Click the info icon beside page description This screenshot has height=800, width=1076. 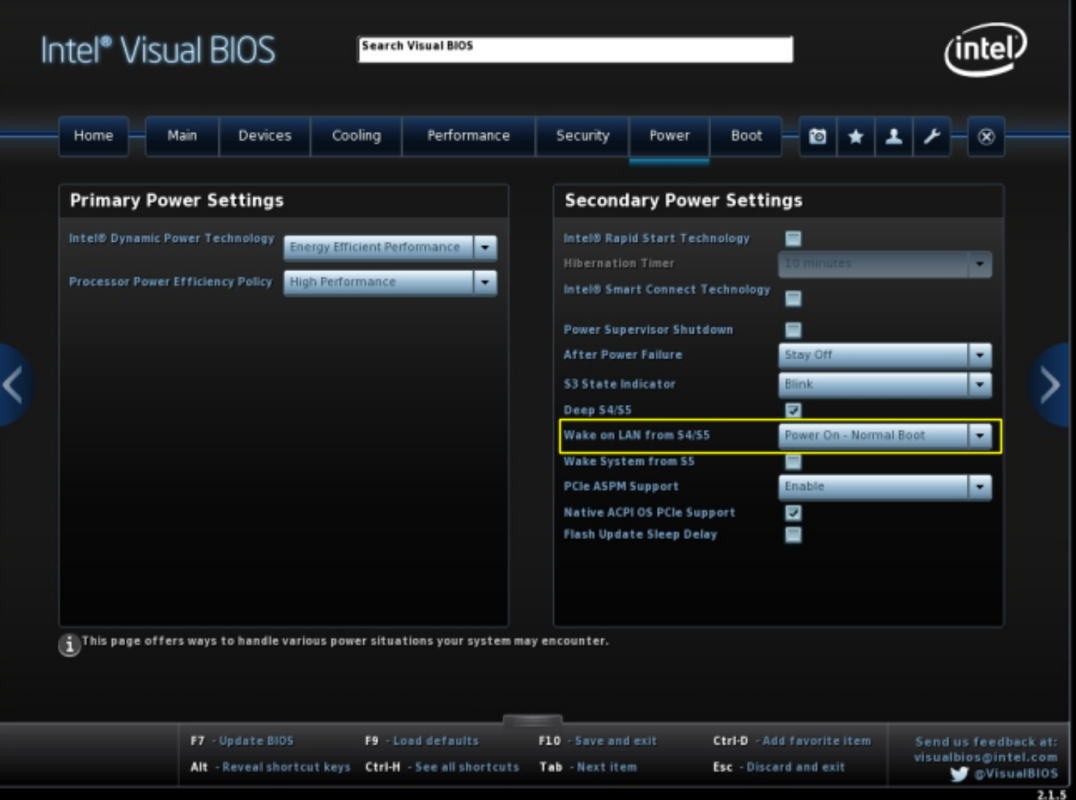(x=70, y=645)
